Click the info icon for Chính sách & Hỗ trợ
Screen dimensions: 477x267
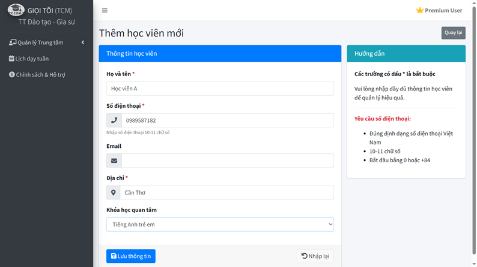(x=11, y=75)
